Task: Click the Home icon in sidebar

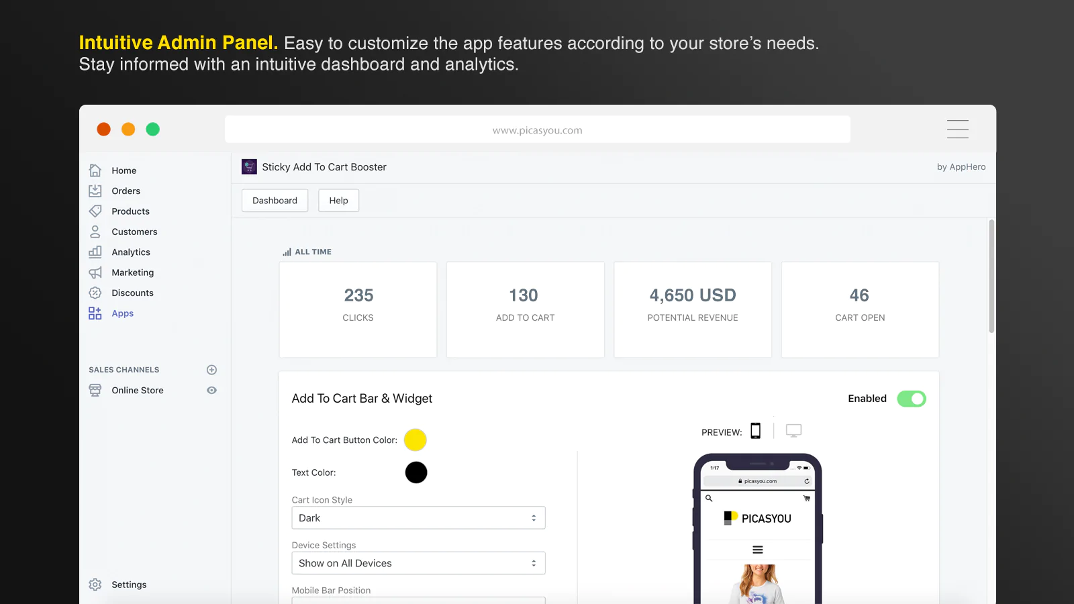Action: [x=95, y=170]
